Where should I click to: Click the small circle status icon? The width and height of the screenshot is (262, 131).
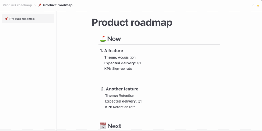(x=253, y=5)
